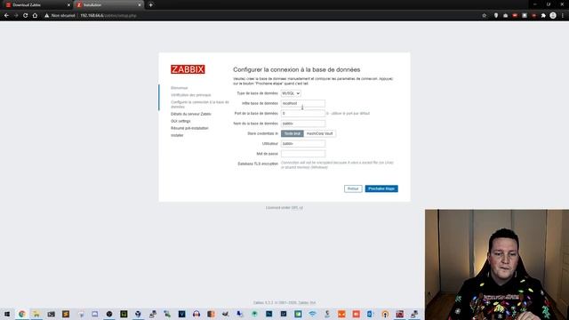Click the 'Database TLS encryption' label

click(x=258, y=164)
